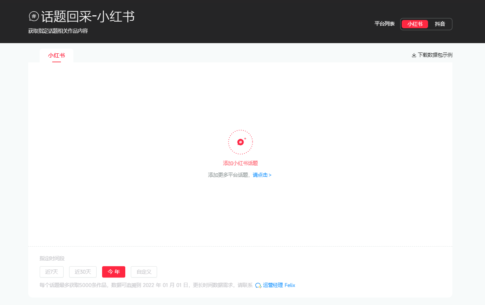Screen dimensions: 485x305
Task: Click the hashtag icon beside the page title
Action: click(34, 16)
